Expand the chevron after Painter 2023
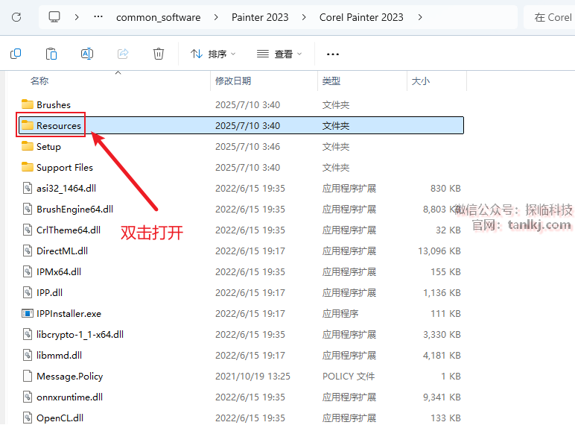 click(304, 17)
